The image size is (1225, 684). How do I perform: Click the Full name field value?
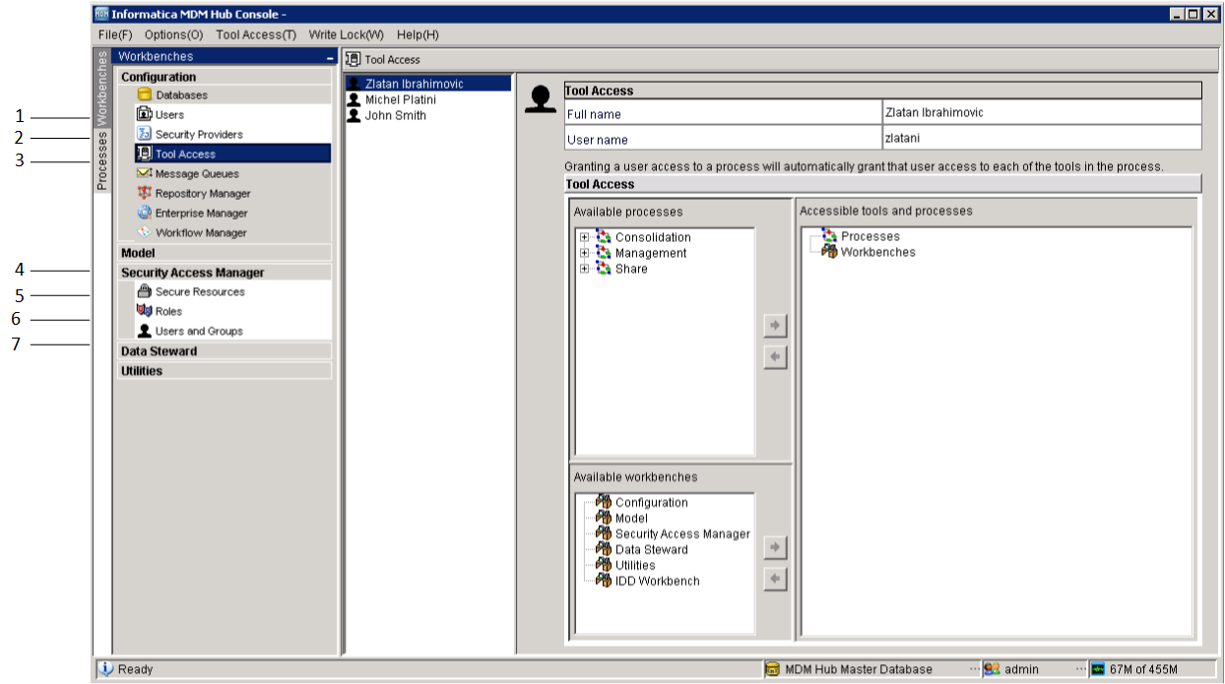tap(1042, 112)
